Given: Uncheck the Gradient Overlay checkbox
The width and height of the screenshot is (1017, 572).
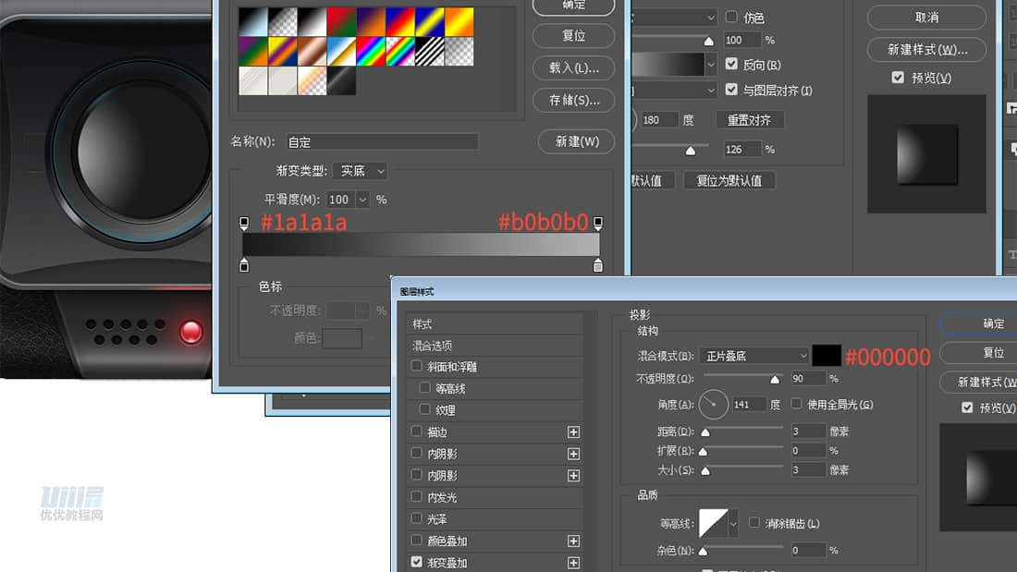Looking at the screenshot, I should click(416, 562).
